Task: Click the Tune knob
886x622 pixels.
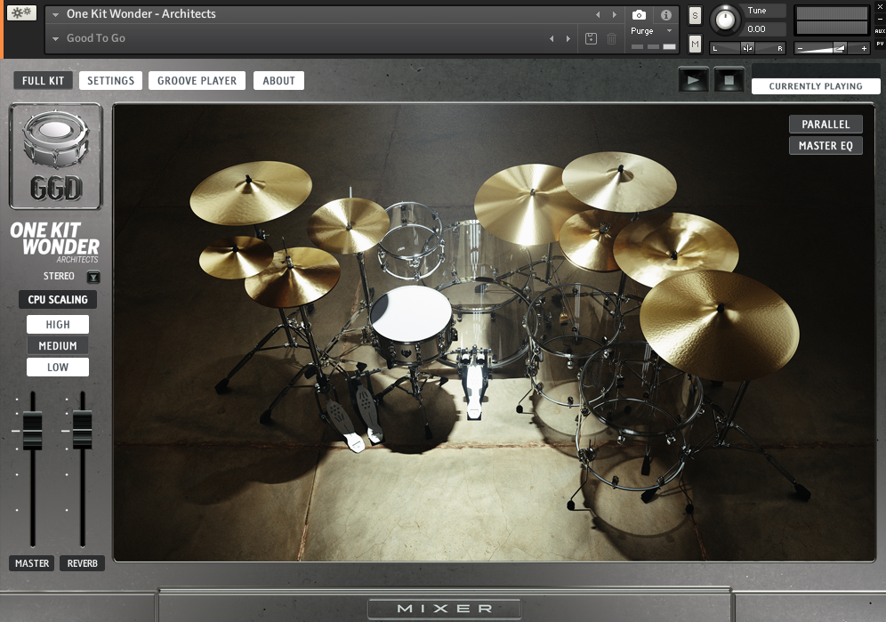Action: tap(725, 20)
